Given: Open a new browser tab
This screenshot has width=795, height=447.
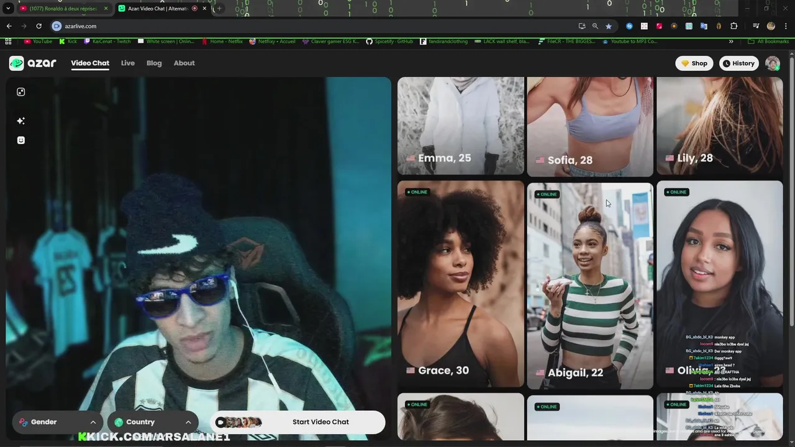Looking at the screenshot, I should pos(219,9).
